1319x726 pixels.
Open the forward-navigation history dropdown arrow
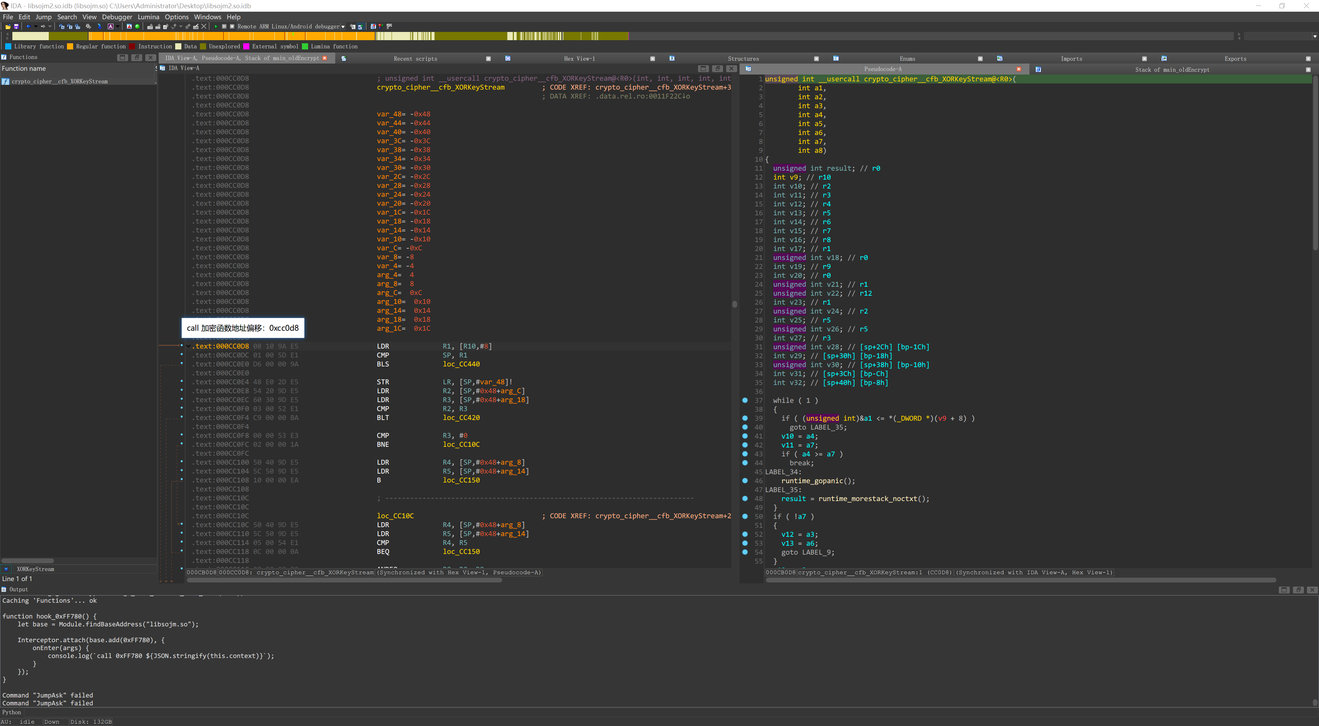click(x=50, y=27)
